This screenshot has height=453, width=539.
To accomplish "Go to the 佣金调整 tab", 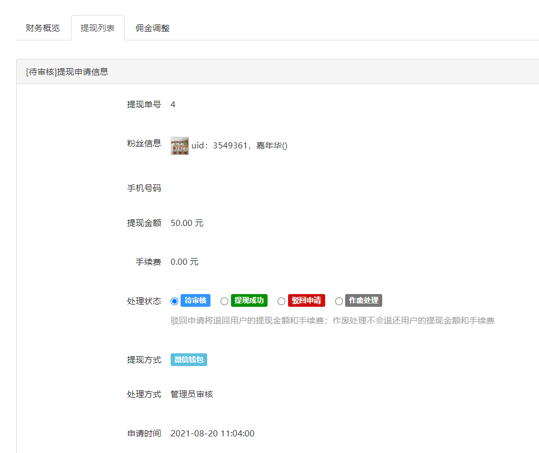I will coord(153,28).
